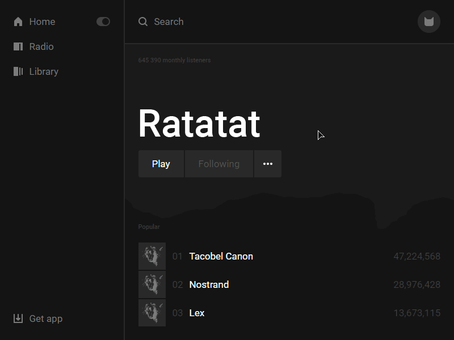
Task: Play track Lex
Action: point(197,313)
